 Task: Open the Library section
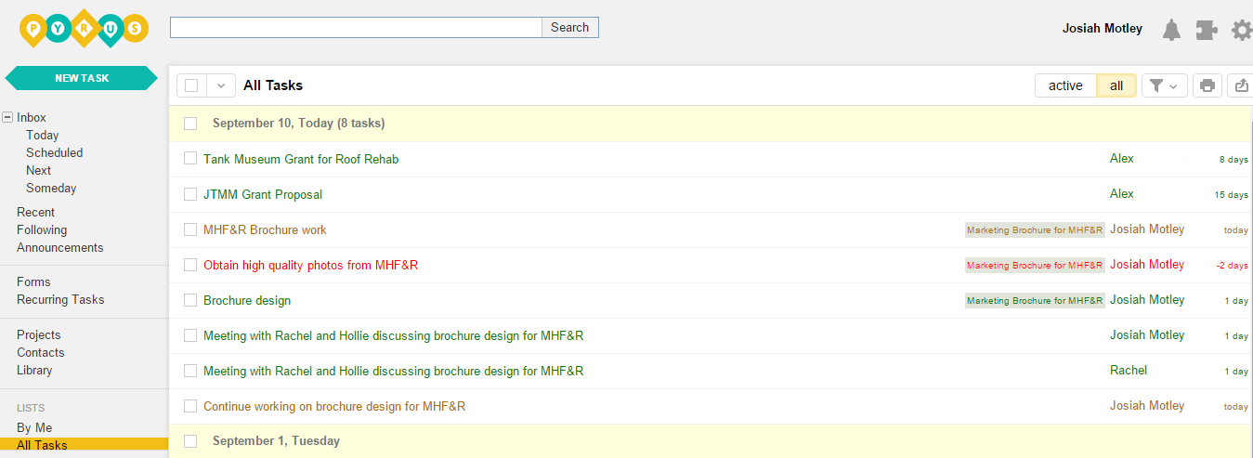point(34,370)
